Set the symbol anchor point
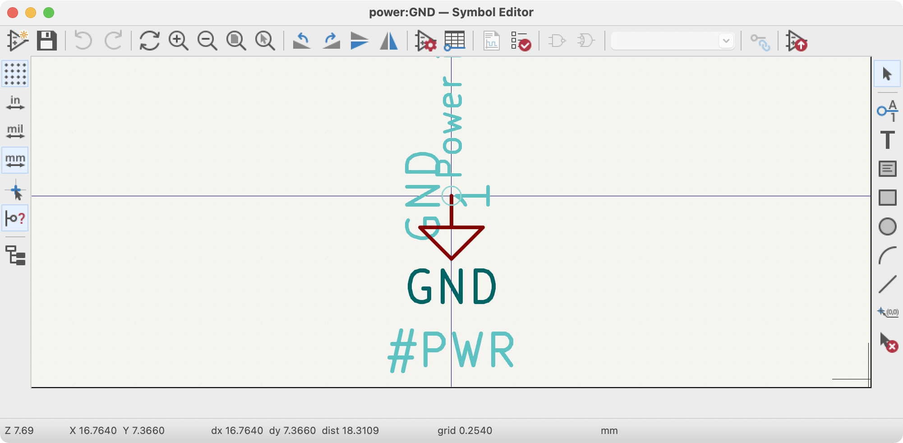Screen dimensions: 903x443 click(x=887, y=311)
